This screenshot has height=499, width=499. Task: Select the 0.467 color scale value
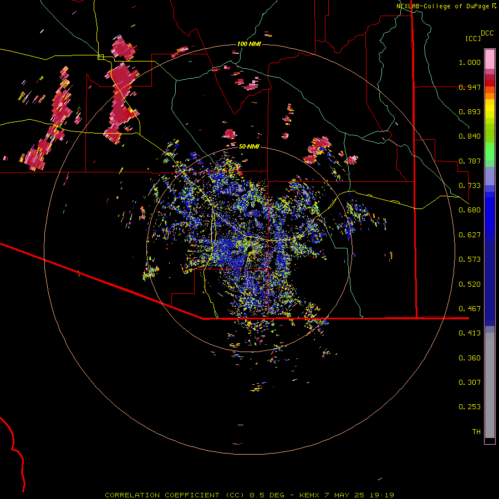tap(470, 309)
